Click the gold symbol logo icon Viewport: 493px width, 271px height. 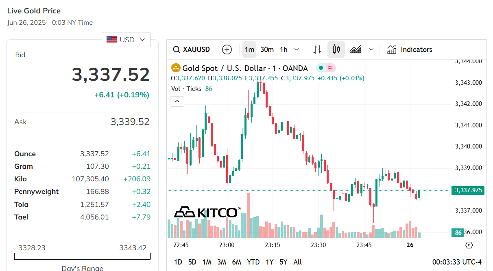(176, 68)
